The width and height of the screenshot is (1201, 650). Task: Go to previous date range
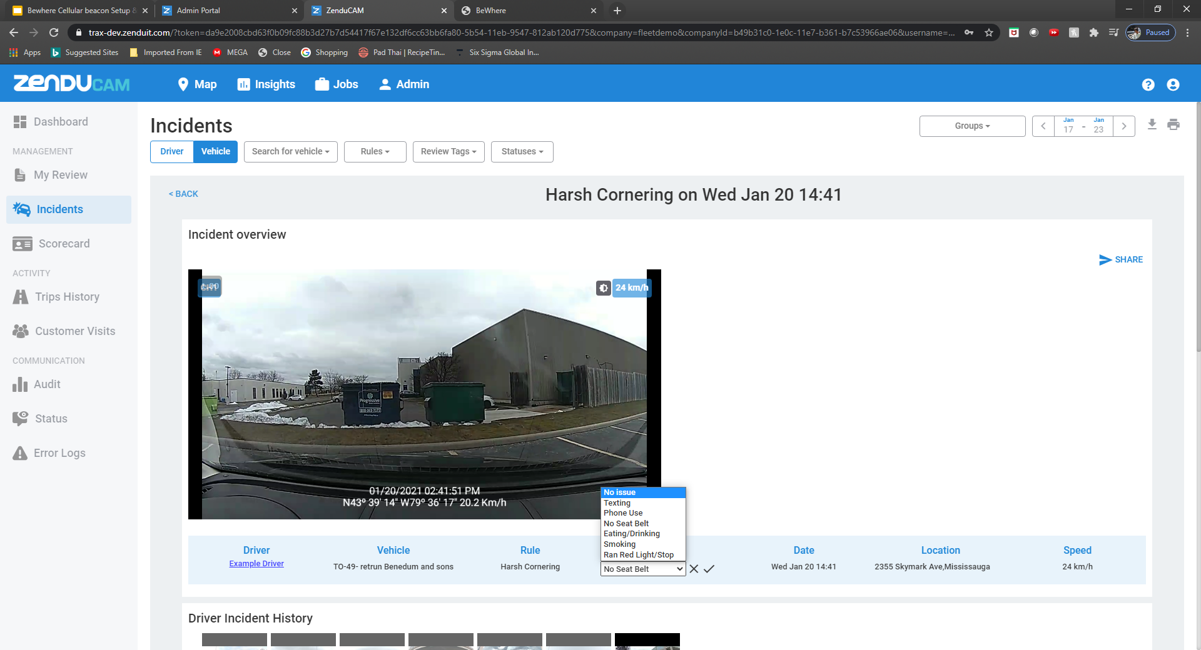[x=1043, y=126]
